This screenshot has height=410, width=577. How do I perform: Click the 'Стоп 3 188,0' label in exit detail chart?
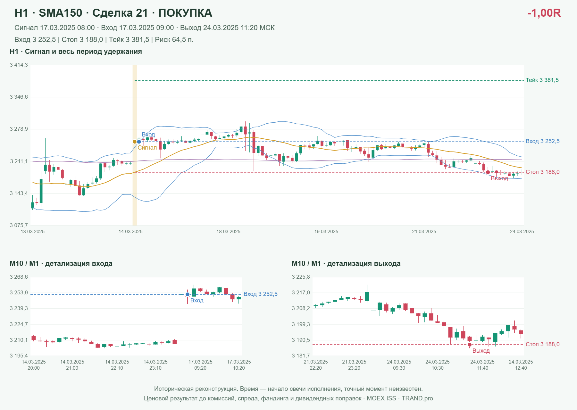point(542,344)
